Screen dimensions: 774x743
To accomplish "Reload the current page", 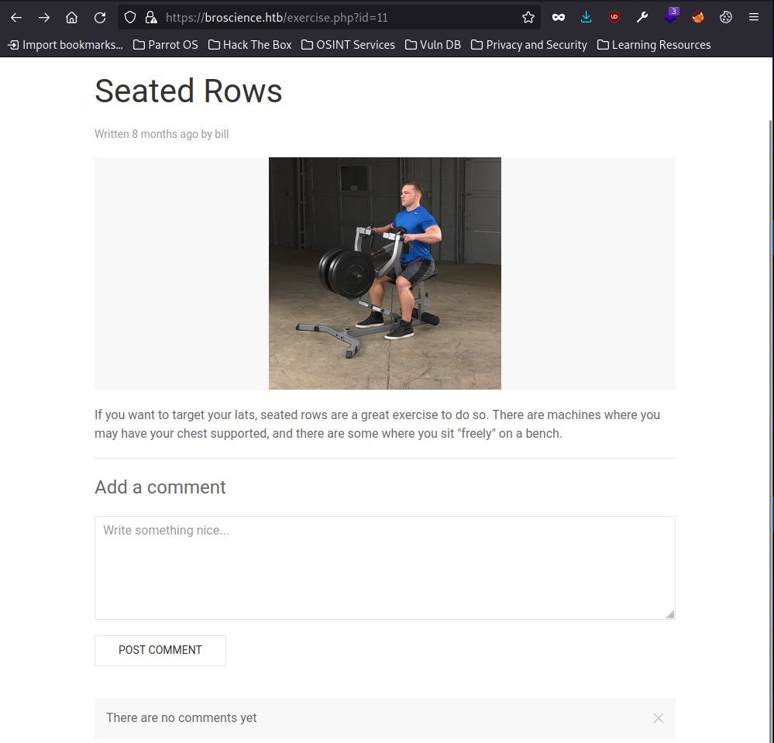I will click(99, 17).
